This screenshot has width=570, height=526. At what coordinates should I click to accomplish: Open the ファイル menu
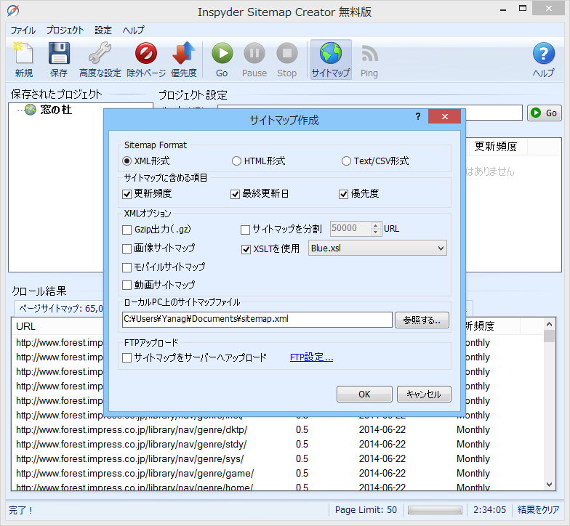tap(23, 31)
